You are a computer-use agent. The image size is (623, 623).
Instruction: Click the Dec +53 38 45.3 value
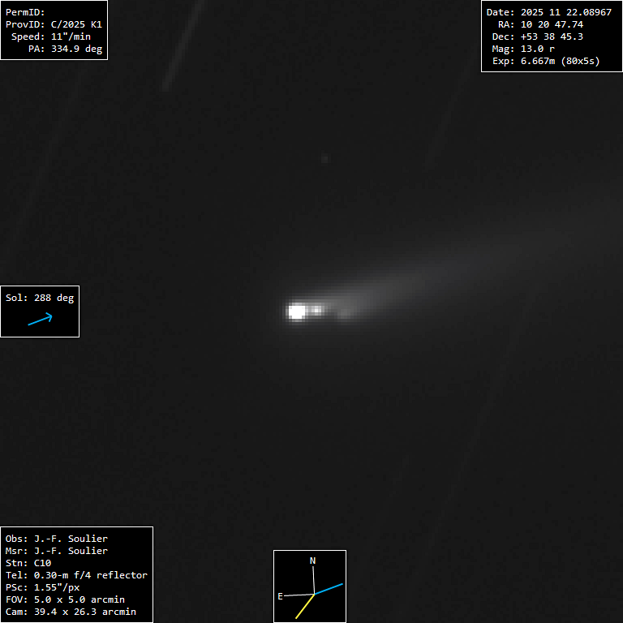coord(552,37)
